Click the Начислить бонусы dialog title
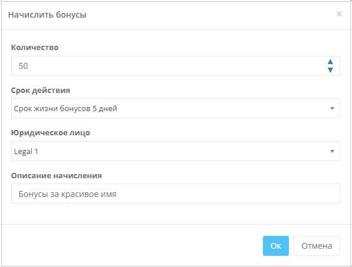This screenshot has width=352, height=267. (47, 15)
